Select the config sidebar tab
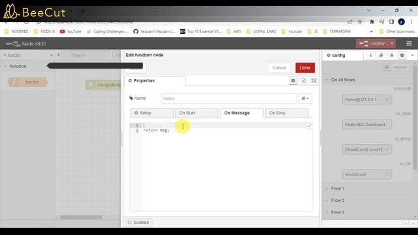The width and height of the screenshot is (418, 235). point(343,55)
